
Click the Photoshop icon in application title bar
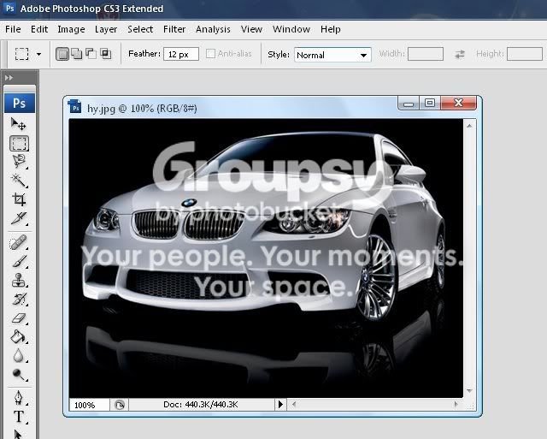[x=9, y=8]
